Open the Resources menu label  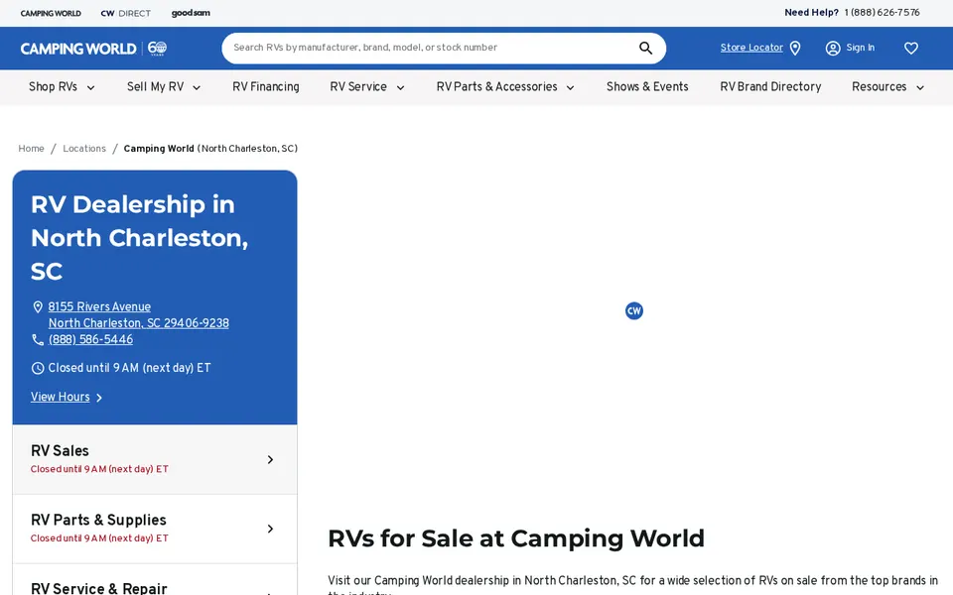[879, 87]
